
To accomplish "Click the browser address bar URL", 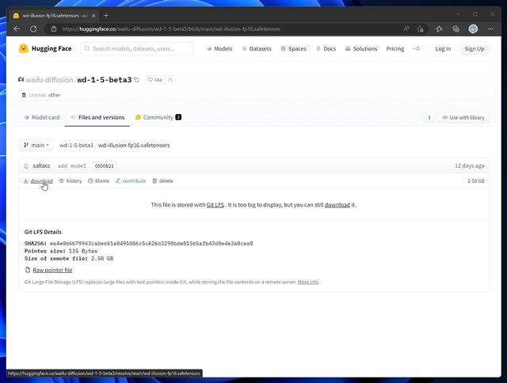I will (171, 29).
